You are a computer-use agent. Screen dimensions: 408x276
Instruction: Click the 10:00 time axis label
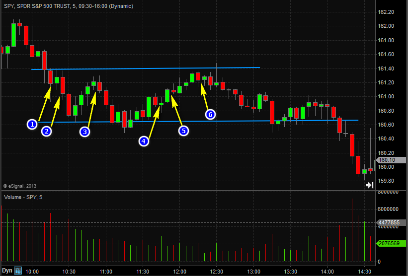pos(32,272)
